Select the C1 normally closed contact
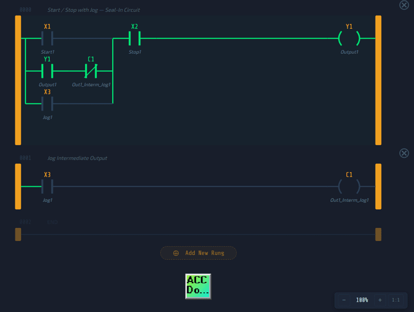Image resolution: width=414 pixels, height=312 pixels. [91, 71]
